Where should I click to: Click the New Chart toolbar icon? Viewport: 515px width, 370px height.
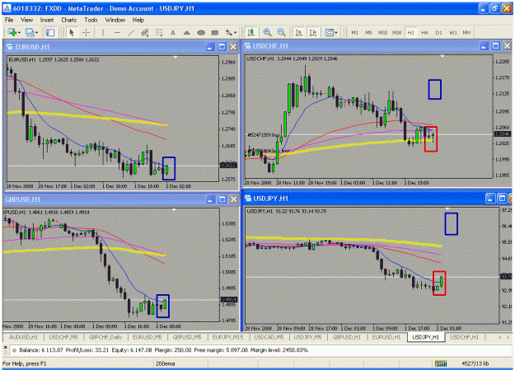click(12, 32)
